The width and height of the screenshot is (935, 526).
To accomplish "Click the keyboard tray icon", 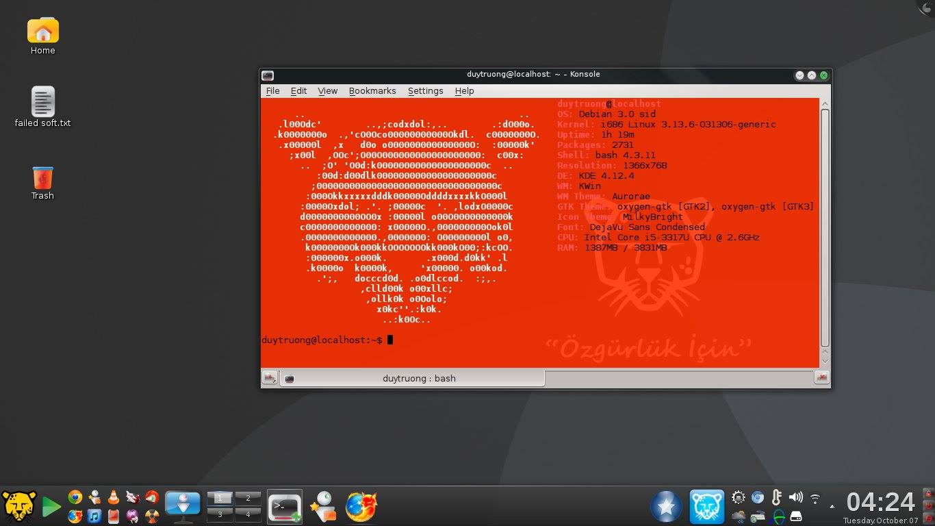I will tap(758, 516).
